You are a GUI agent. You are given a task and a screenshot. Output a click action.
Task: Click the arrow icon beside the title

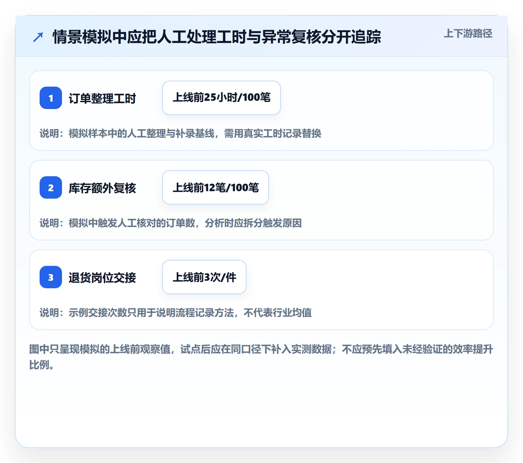38,37
